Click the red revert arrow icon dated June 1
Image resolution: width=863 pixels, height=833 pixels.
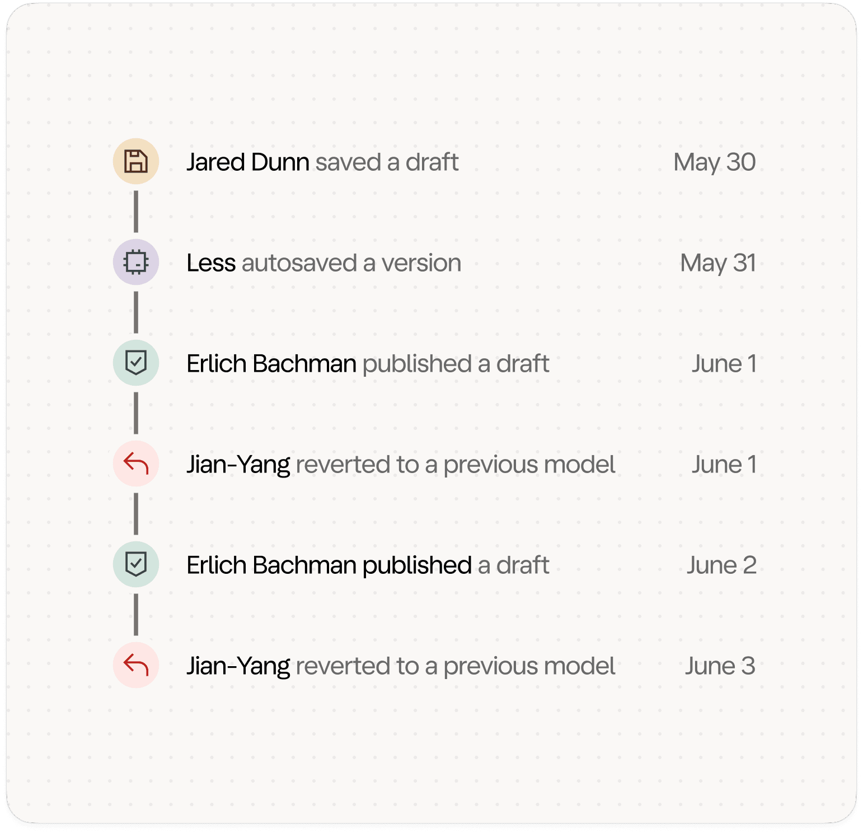136,464
